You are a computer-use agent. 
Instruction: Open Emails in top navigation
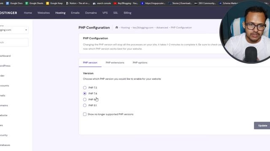coord(75,13)
